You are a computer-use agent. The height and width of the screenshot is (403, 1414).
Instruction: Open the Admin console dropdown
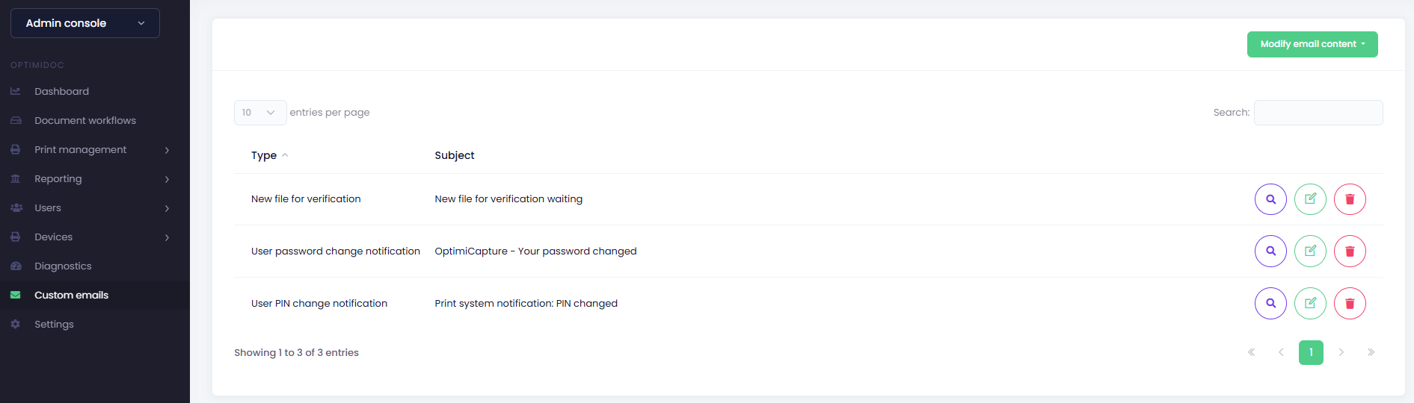click(x=85, y=23)
